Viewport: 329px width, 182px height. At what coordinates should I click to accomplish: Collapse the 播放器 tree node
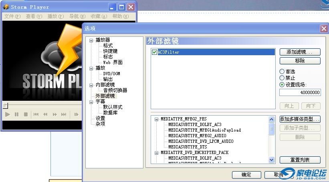click(x=91, y=40)
